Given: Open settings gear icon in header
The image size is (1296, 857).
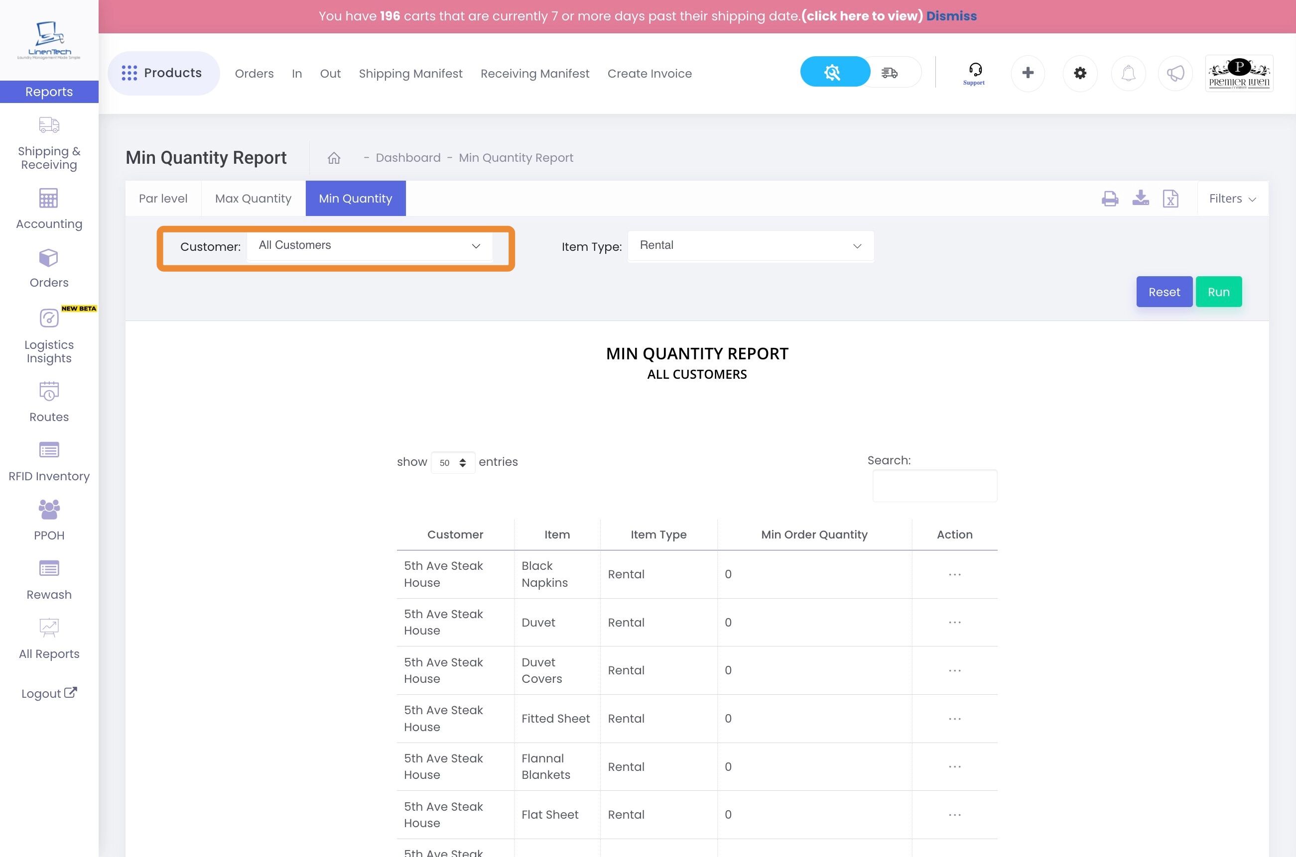Looking at the screenshot, I should pyautogui.click(x=1079, y=73).
